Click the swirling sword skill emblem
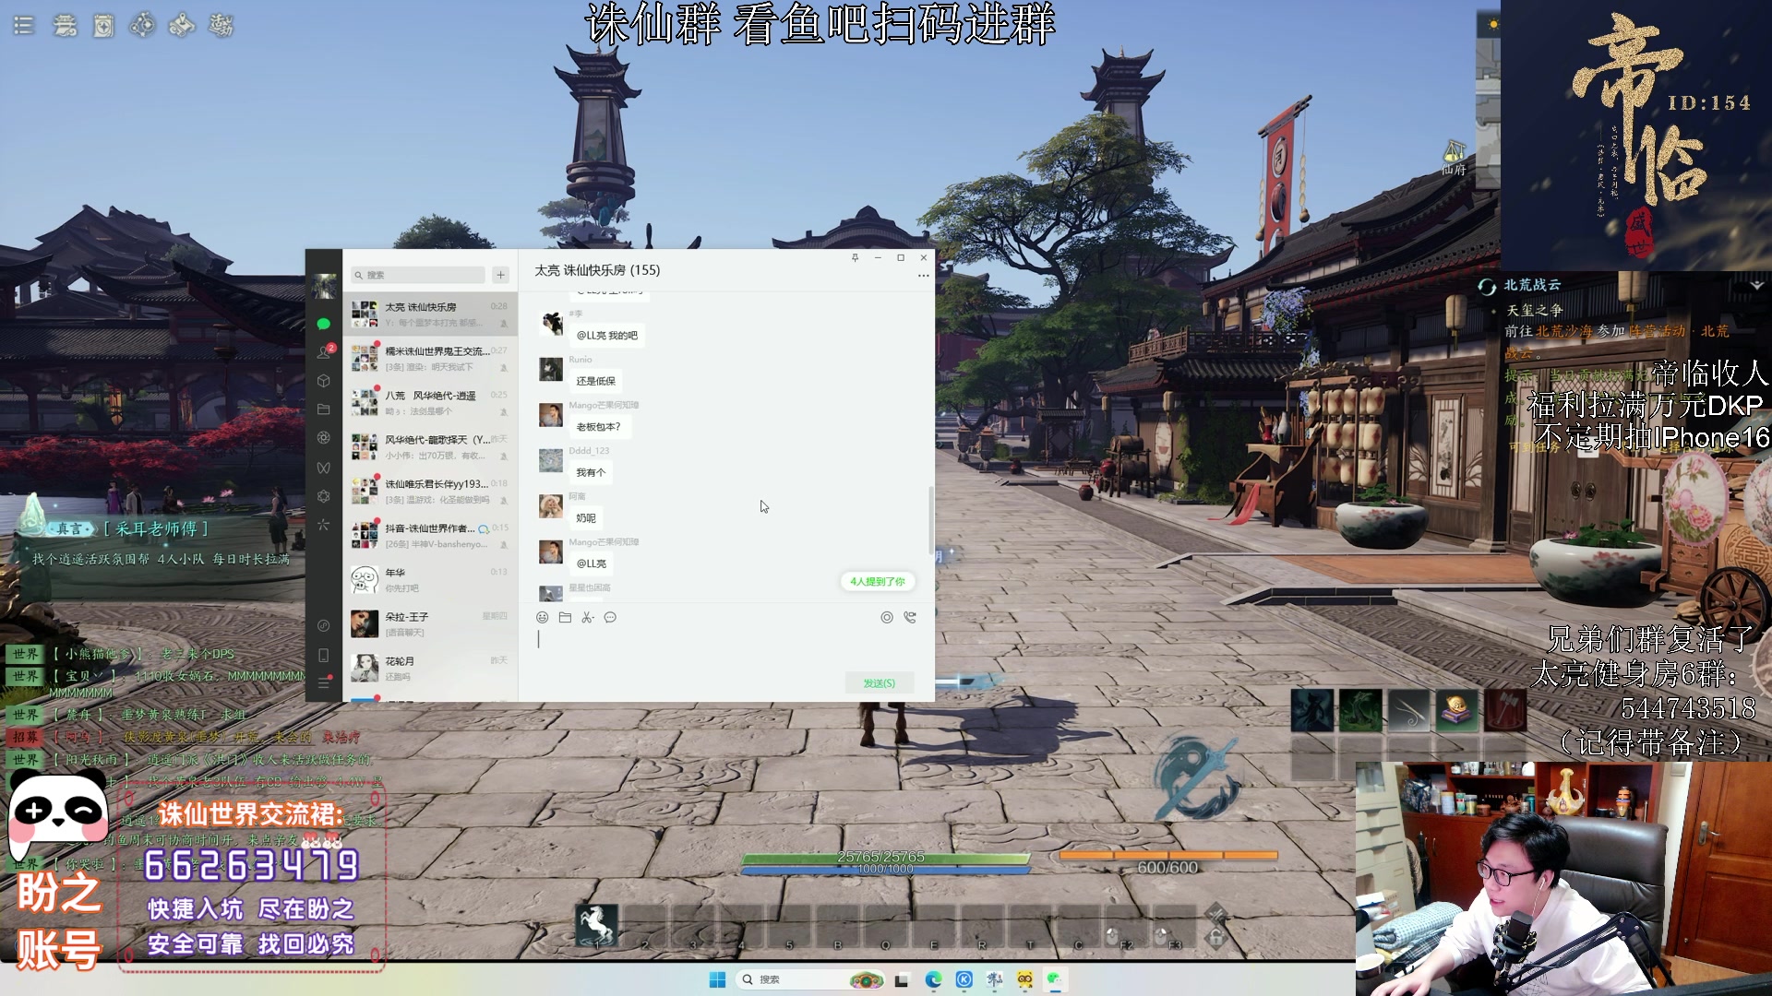The height and width of the screenshot is (996, 1772). tap(1197, 777)
